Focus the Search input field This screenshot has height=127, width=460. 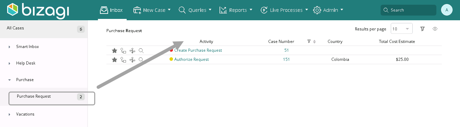point(408,10)
